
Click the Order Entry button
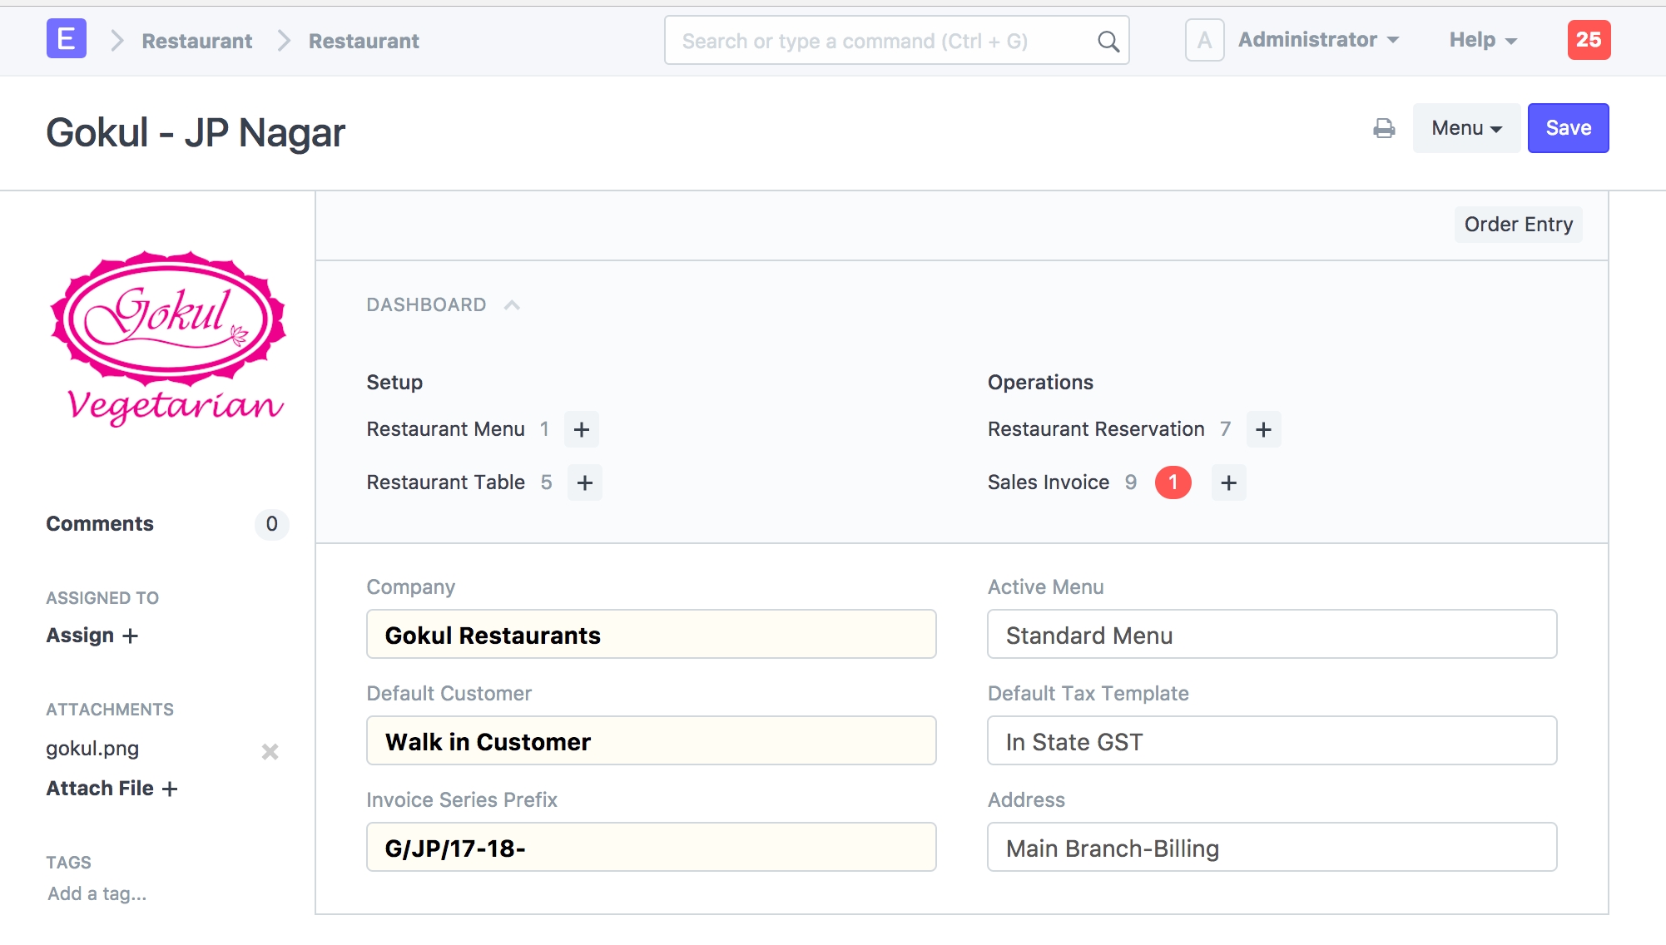point(1518,225)
